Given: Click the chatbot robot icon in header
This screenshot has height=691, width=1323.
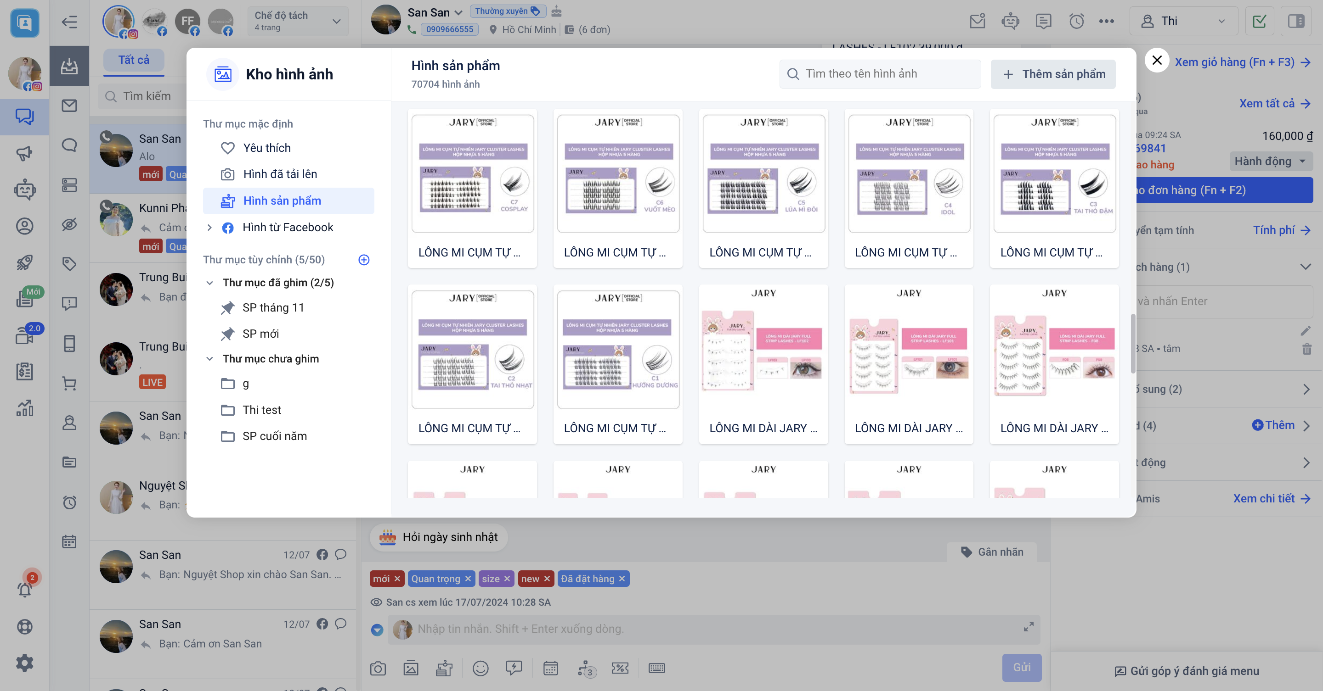Looking at the screenshot, I should (1010, 21).
